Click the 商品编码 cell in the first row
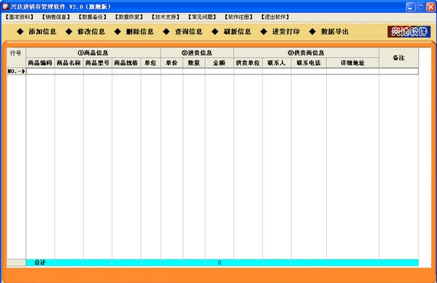 (40, 71)
